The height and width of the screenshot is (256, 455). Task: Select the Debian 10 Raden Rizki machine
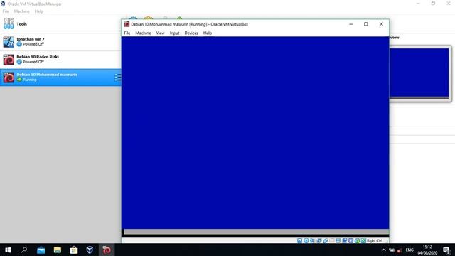click(x=60, y=60)
